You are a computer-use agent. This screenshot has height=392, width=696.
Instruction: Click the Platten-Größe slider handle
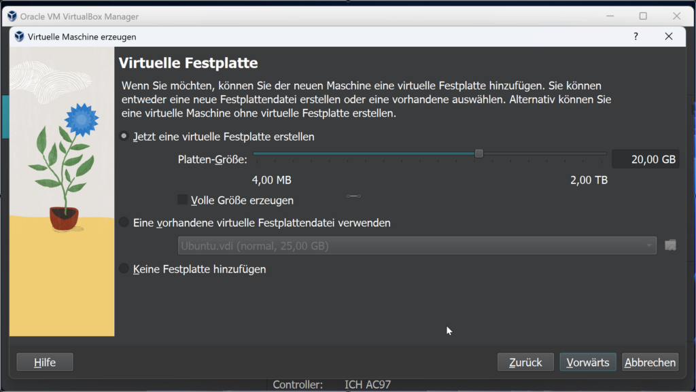(478, 154)
